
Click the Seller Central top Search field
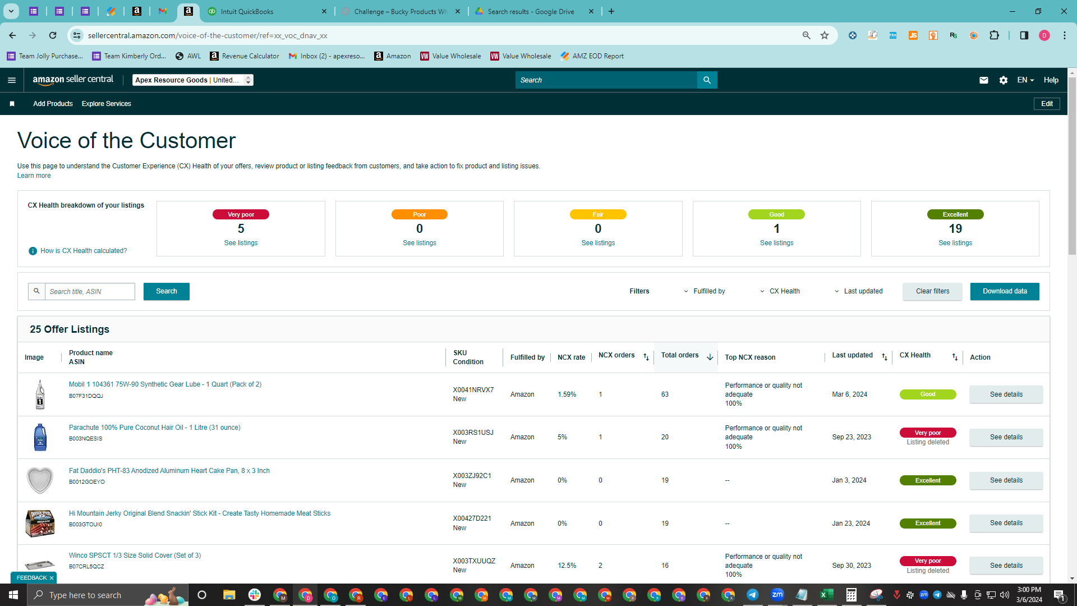pyautogui.click(x=606, y=80)
